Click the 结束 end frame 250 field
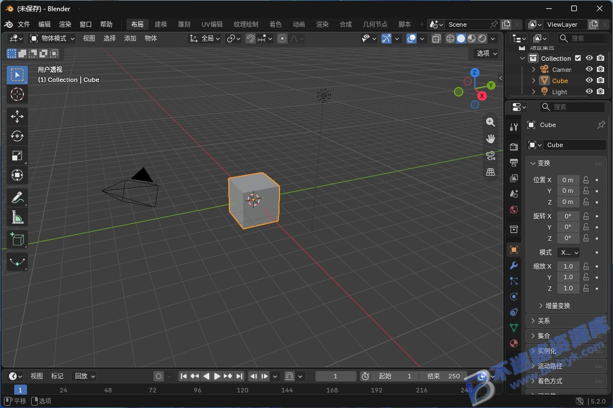Viewport: 613px width, 408px height. [x=443, y=376]
